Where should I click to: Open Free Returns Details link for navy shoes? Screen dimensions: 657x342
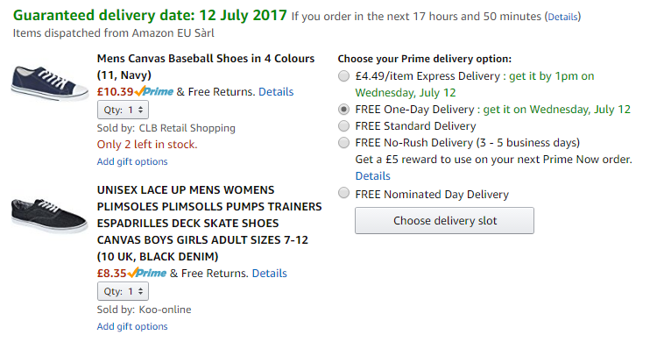point(276,91)
